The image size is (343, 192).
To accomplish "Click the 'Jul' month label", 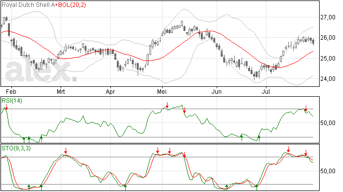I will [x=266, y=91].
